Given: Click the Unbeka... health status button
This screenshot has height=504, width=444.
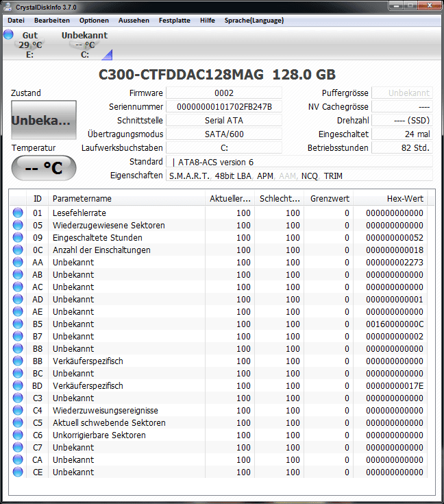Looking at the screenshot, I should 44,120.
